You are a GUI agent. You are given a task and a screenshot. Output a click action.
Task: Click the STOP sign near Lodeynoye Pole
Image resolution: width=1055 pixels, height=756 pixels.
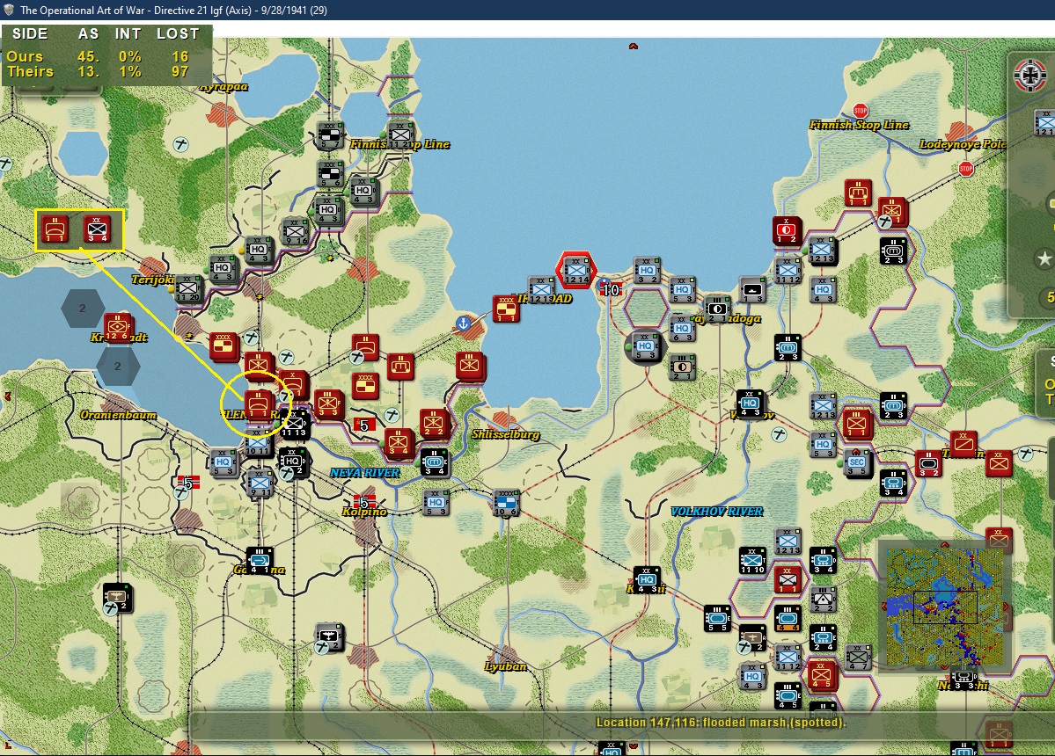coord(966,169)
